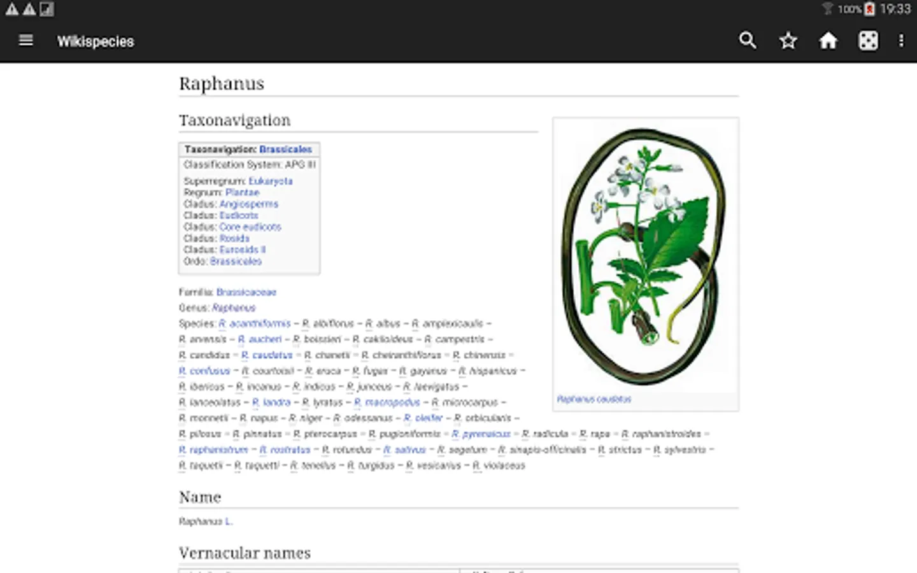Click the 19:33 clock in status bar
Image resolution: width=917 pixels, height=573 pixels.
895,9
